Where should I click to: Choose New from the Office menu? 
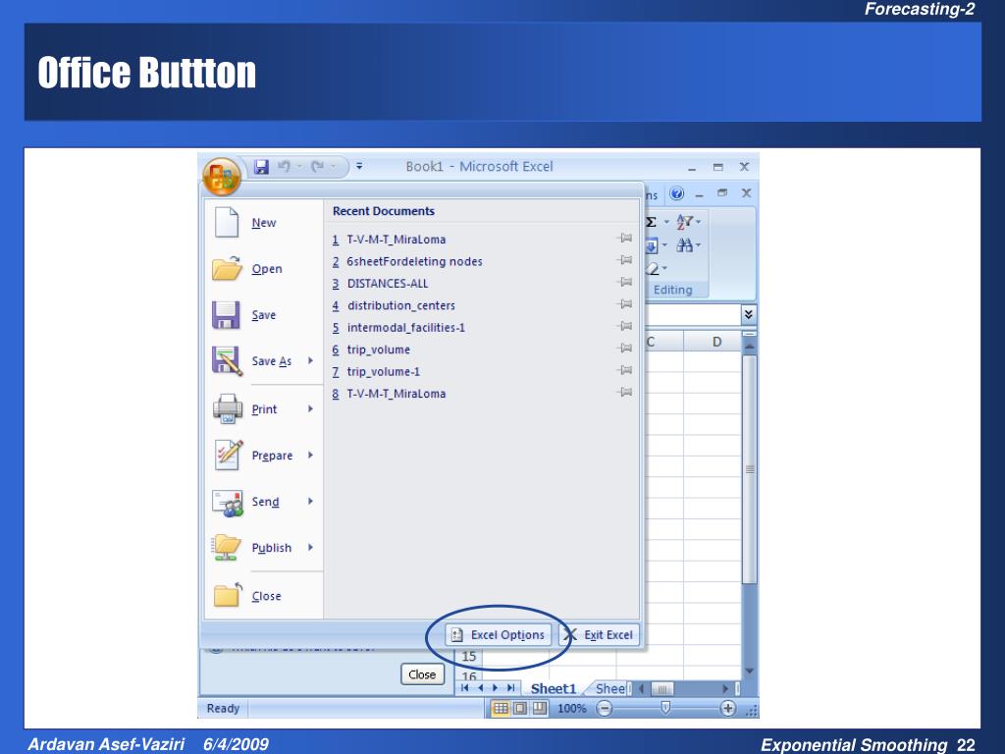click(x=263, y=223)
